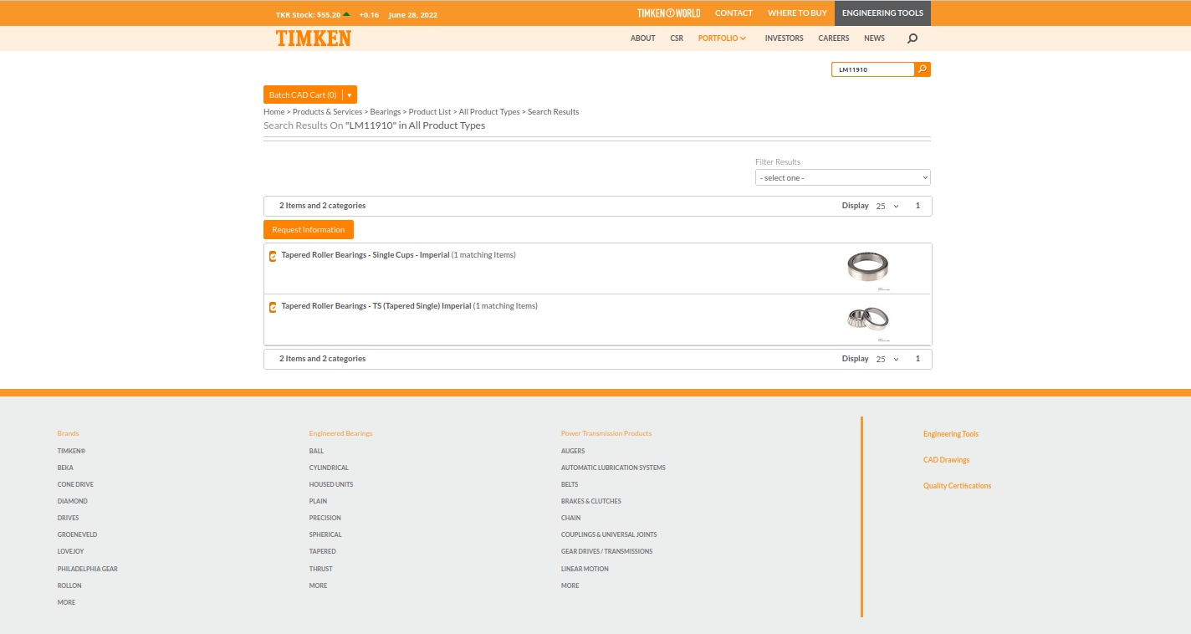Open the Contact link in top bar
Screen dimensions: 1191x634
tap(734, 13)
